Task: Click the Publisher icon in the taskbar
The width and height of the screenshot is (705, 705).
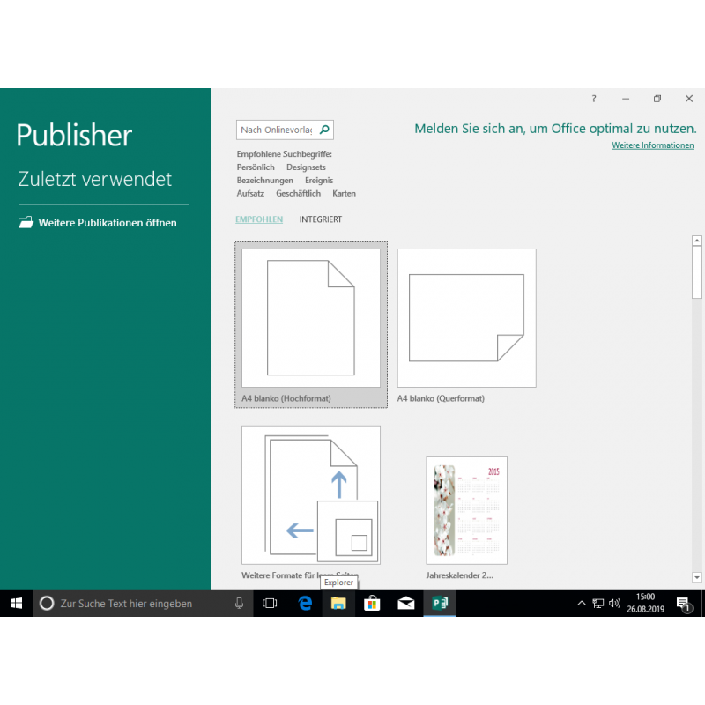Action: [439, 604]
